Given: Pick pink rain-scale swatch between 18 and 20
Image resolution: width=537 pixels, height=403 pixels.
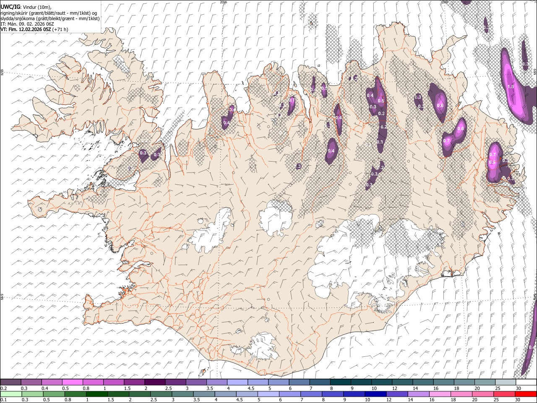Looking at the screenshot, I should [461, 394].
